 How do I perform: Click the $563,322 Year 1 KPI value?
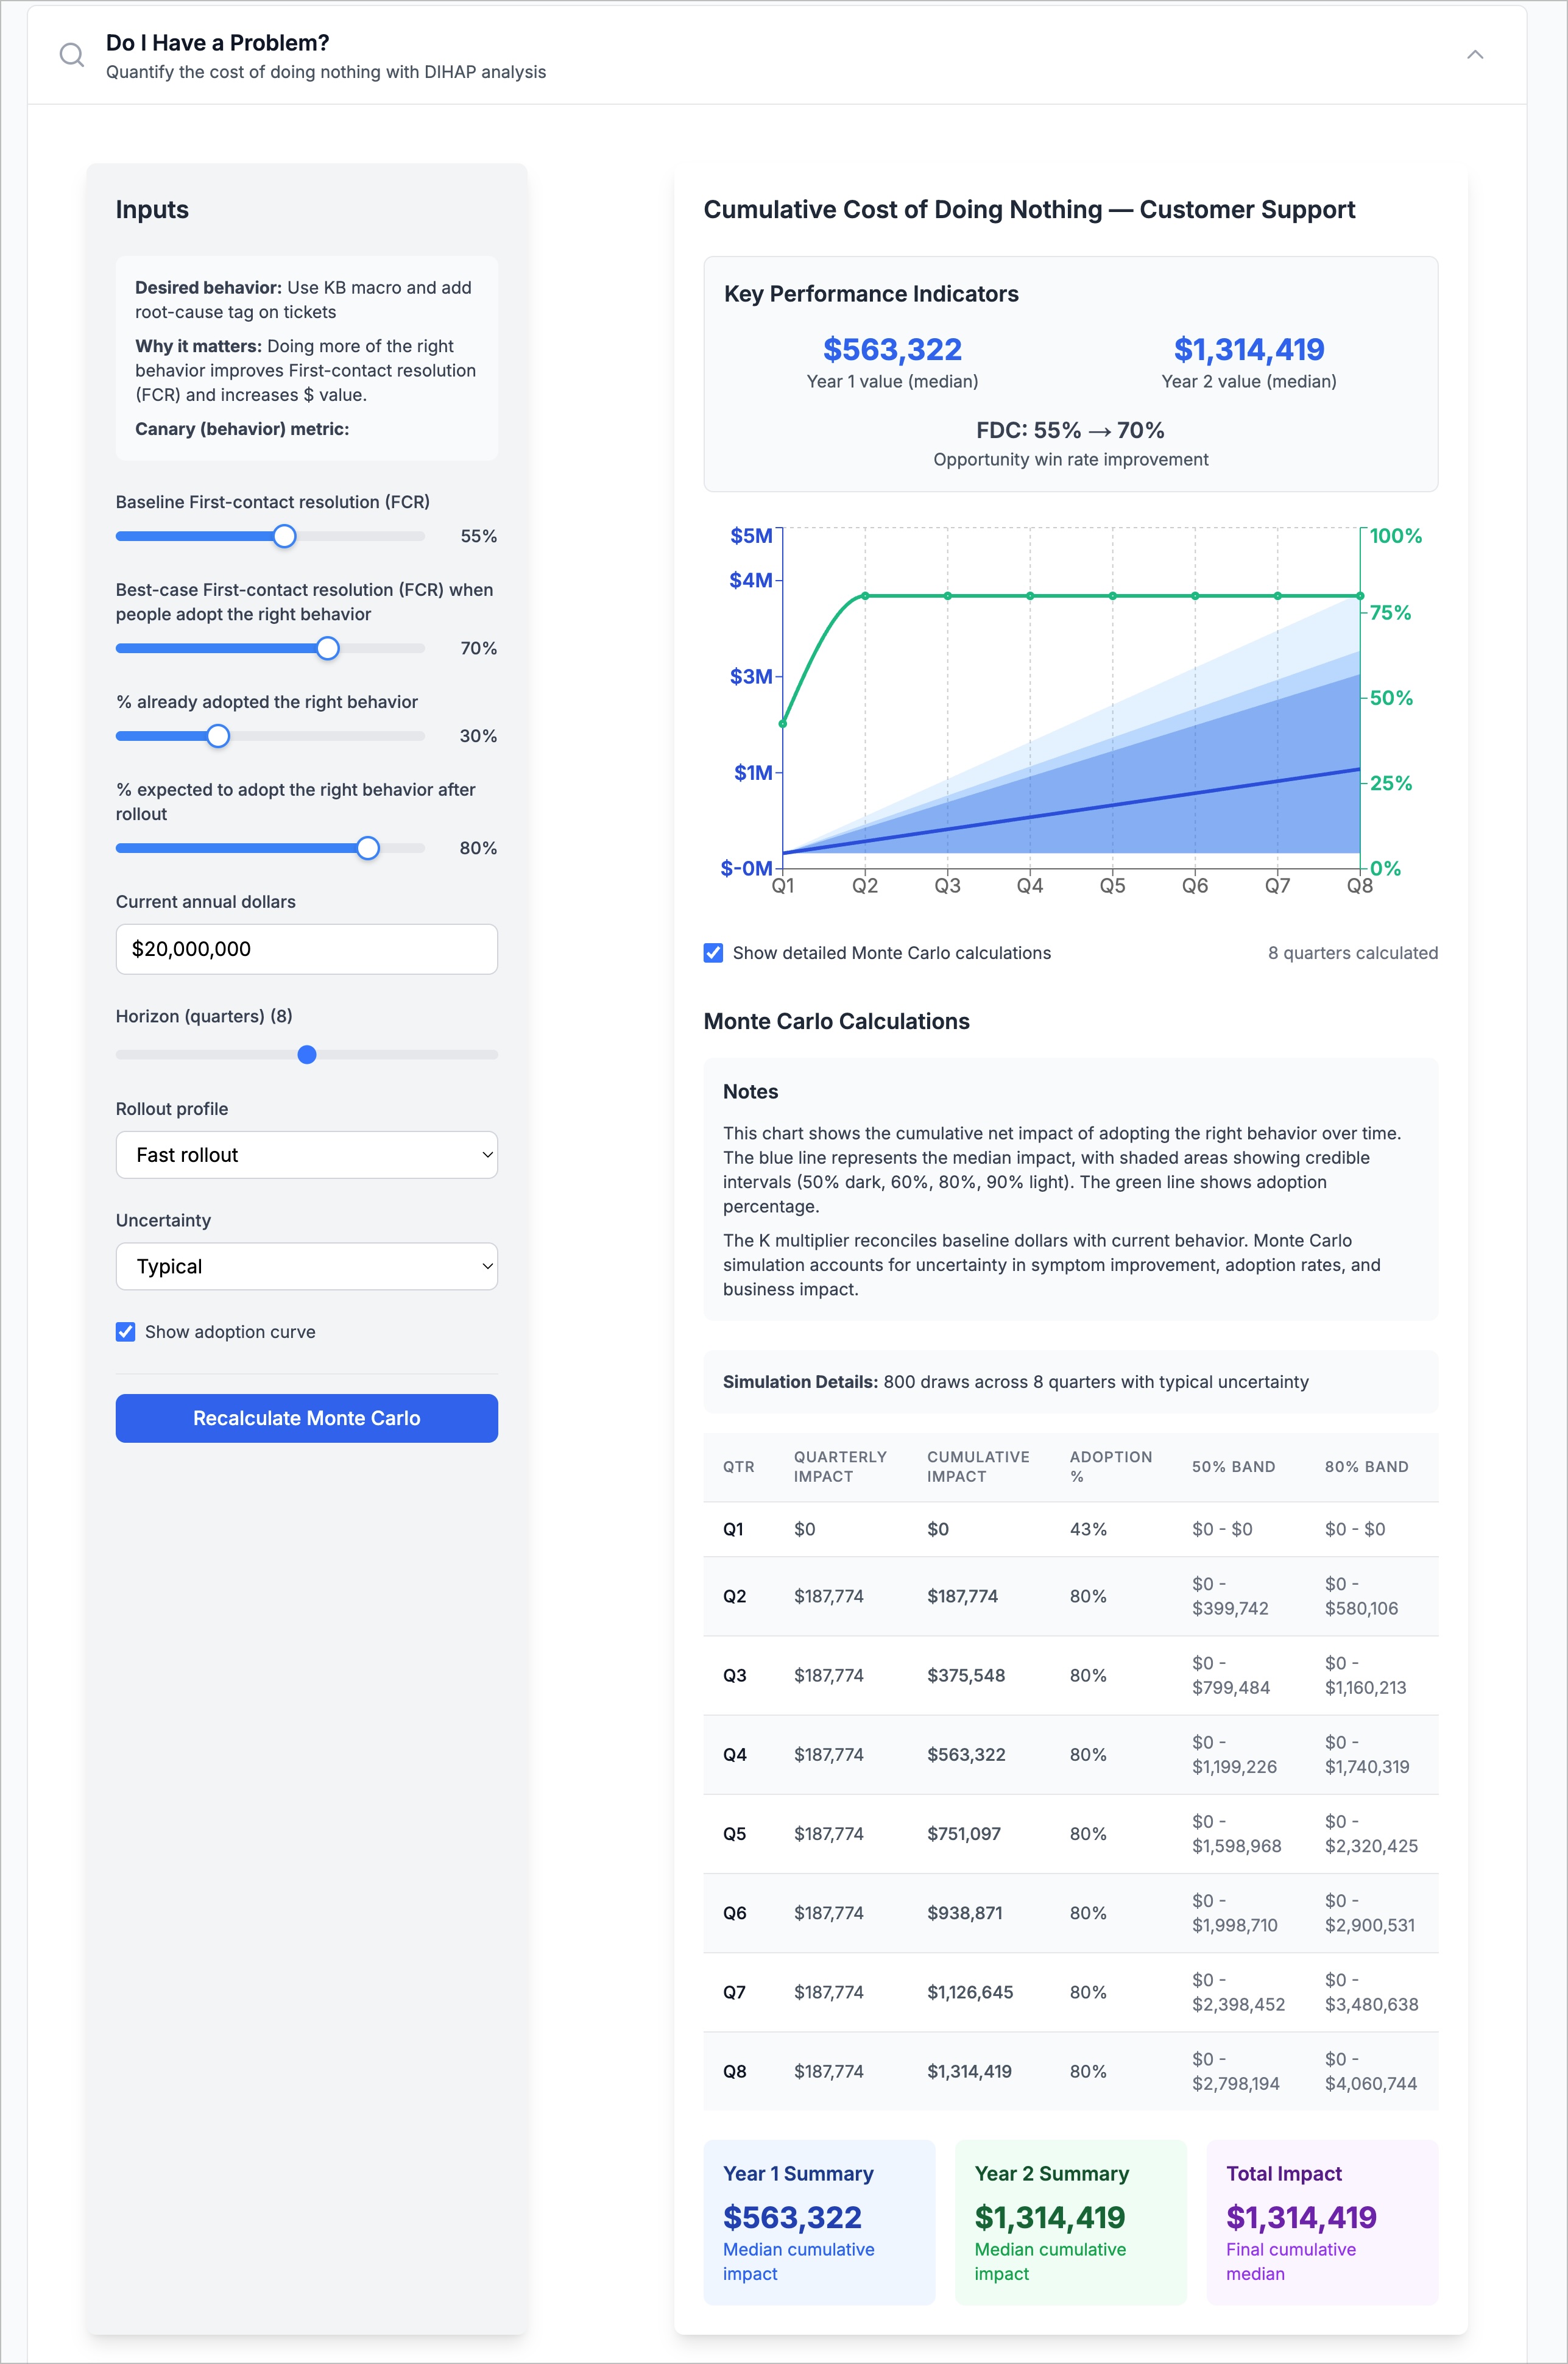[x=891, y=349]
